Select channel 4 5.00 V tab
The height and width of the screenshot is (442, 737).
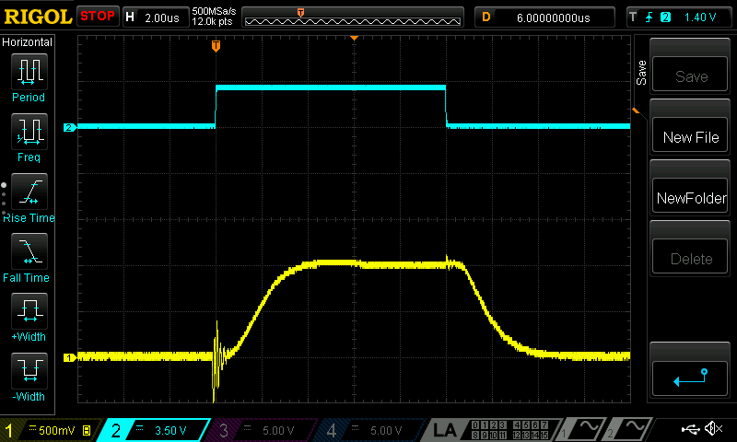click(369, 430)
